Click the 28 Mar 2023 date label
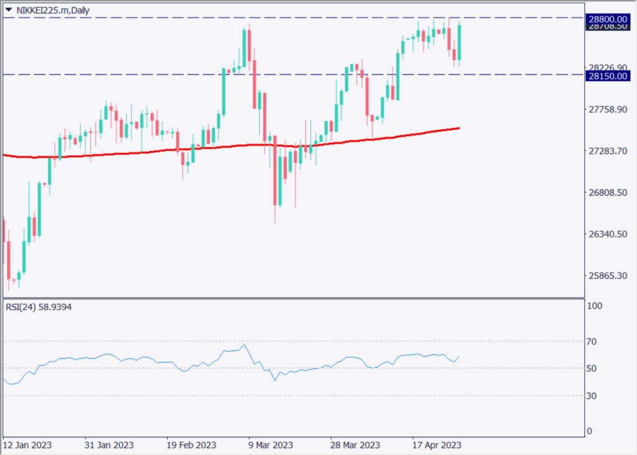 355,446
